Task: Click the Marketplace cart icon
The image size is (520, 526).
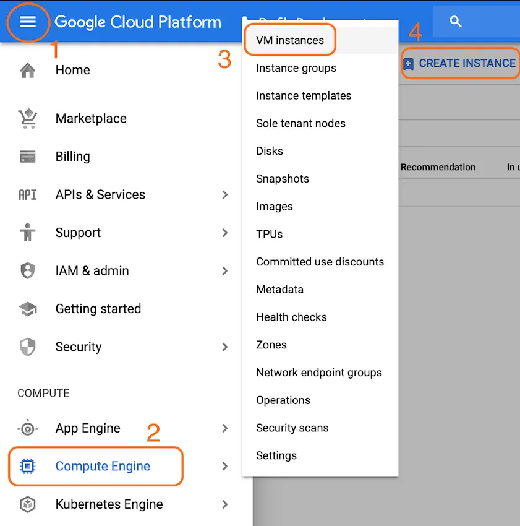Action: point(28,118)
